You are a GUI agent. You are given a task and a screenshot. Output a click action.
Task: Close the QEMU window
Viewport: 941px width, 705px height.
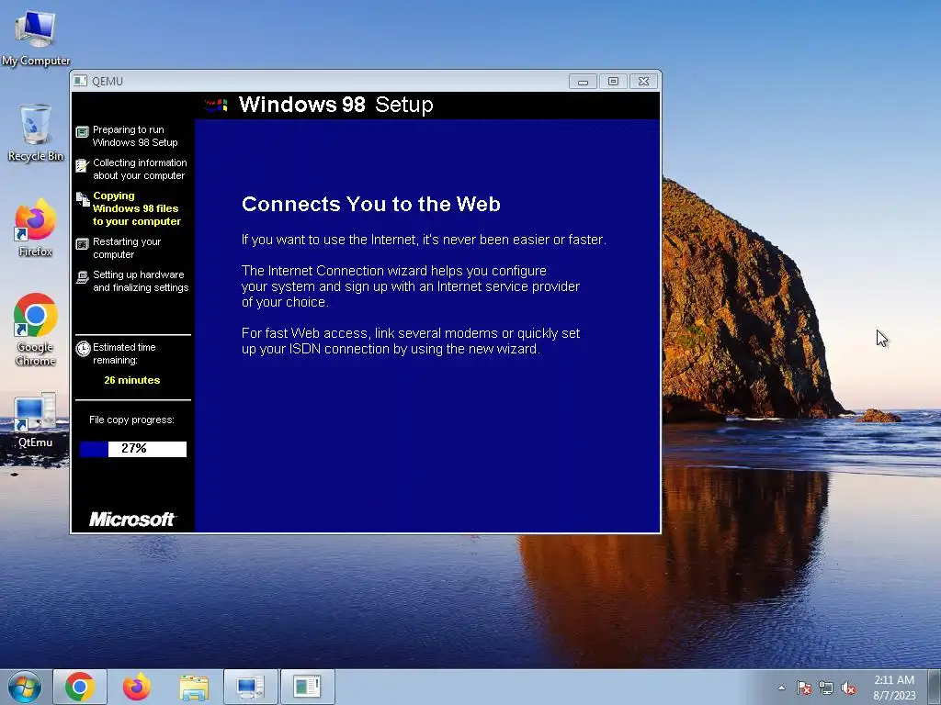[643, 82]
